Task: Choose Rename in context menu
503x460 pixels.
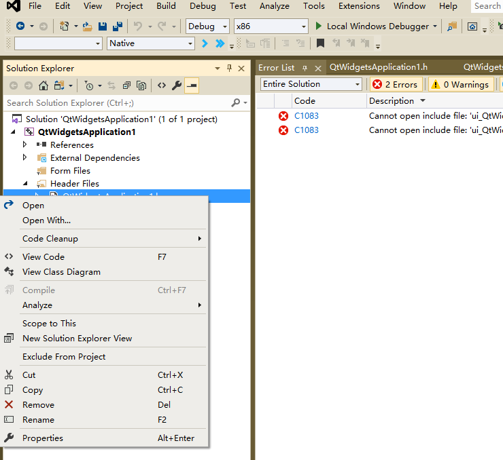Action: [105, 420]
